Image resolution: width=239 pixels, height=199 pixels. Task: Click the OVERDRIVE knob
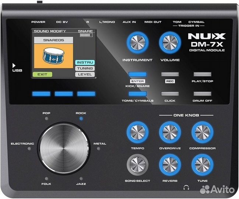click(x=170, y=132)
